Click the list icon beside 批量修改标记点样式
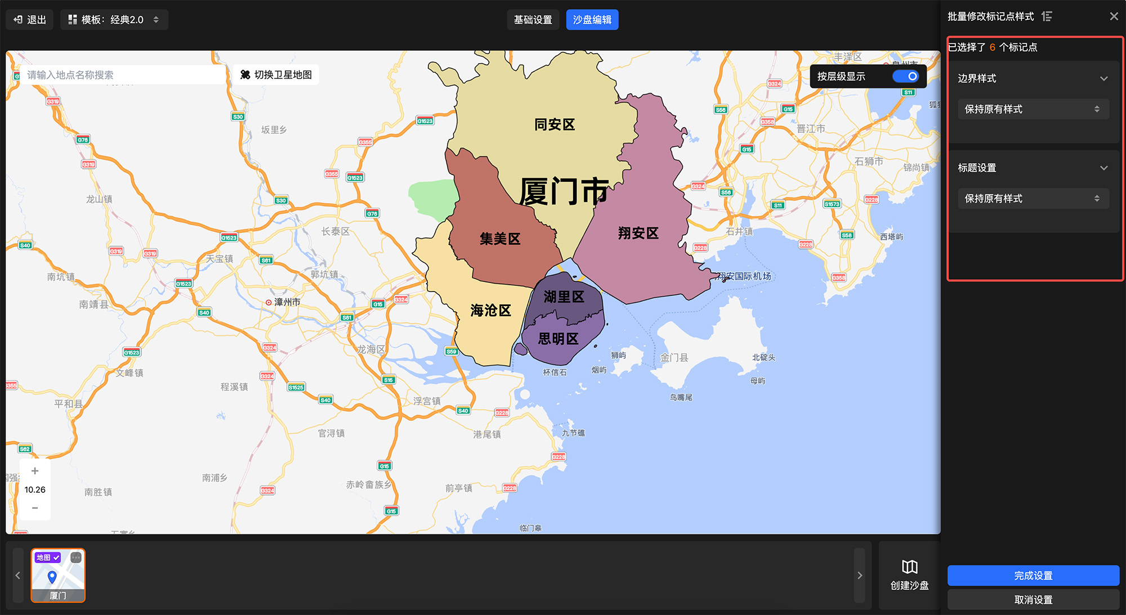This screenshot has height=615, width=1126. click(x=1047, y=16)
